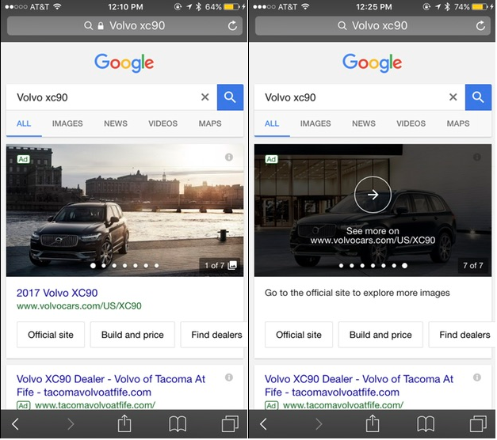Open share sheet icon on left phone
Screen dimensions: 497x440
point(124,423)
